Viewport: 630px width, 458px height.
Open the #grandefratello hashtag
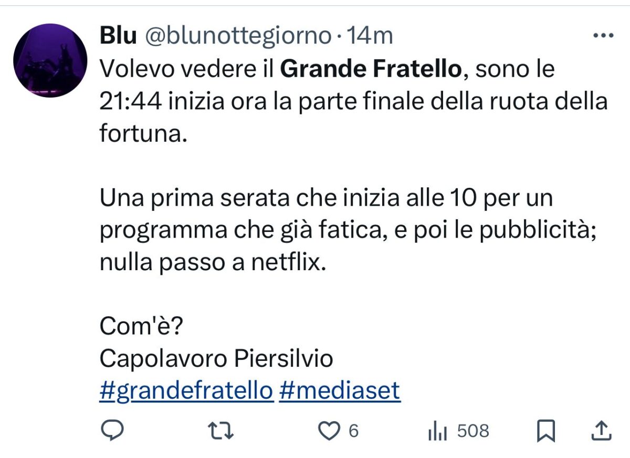coord(186,391)
